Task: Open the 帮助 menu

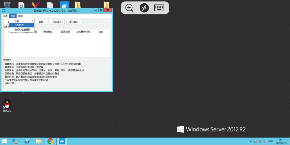Action: 20,16
